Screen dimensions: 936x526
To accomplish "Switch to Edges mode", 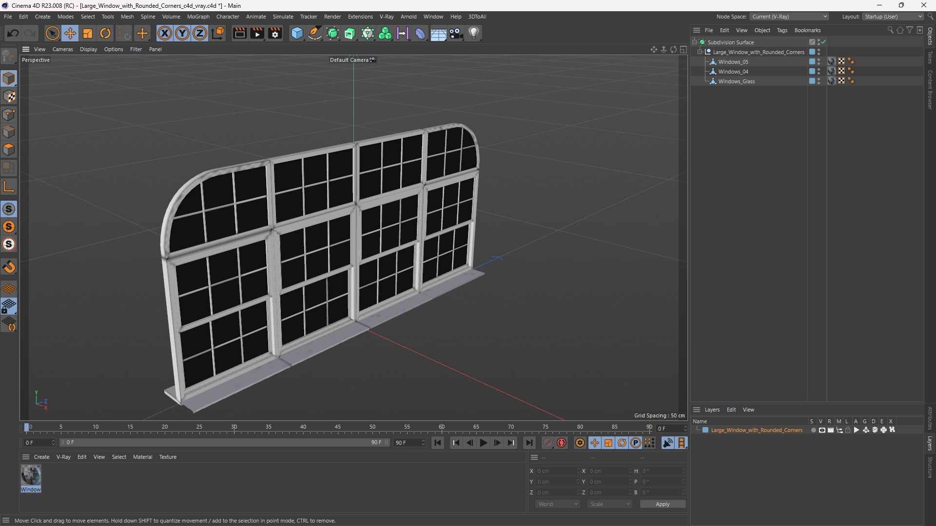I will (9, 132).
